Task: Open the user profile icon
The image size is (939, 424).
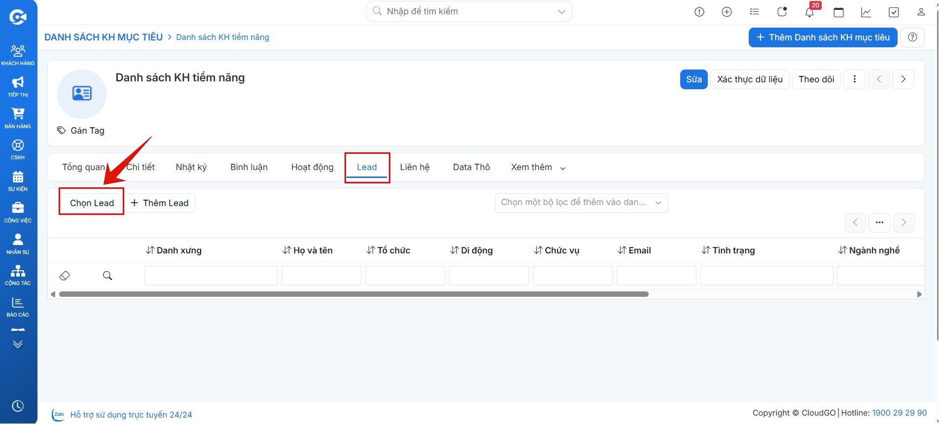Action: point(921,12)
